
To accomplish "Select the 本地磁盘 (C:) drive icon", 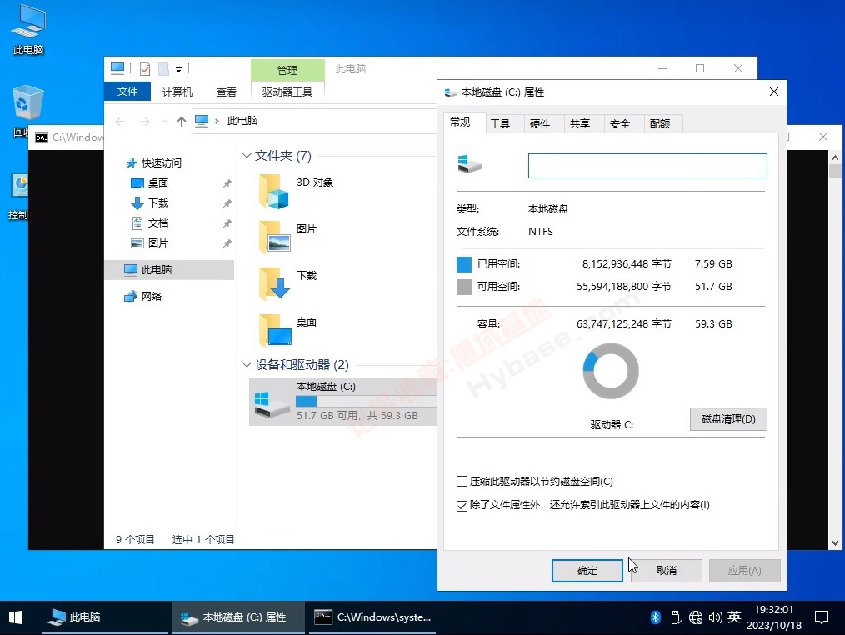I will tap(272, 404).
